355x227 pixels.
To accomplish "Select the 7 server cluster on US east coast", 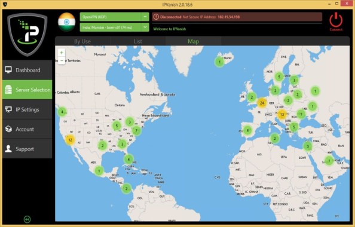I will tap(136, 131).
